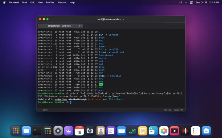222x138 pixels.
Task: Open the app launcher grid in dock
Action: point(16,131)
